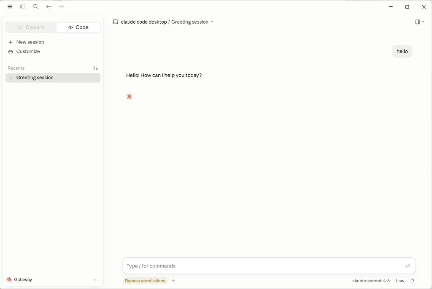Click the send enter-arrow icon
The width and height of the screenshot is (432, 289).
408,266
